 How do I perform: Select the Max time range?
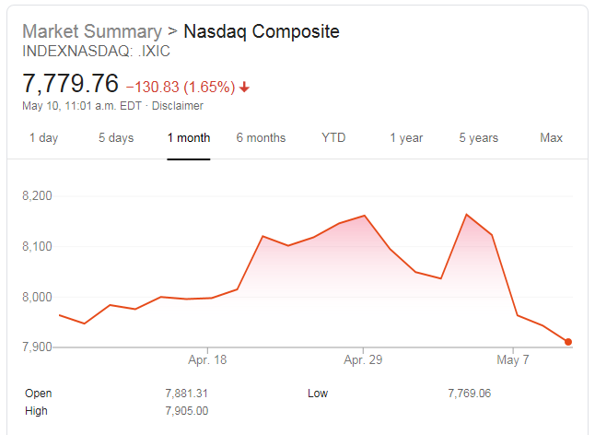551,138
